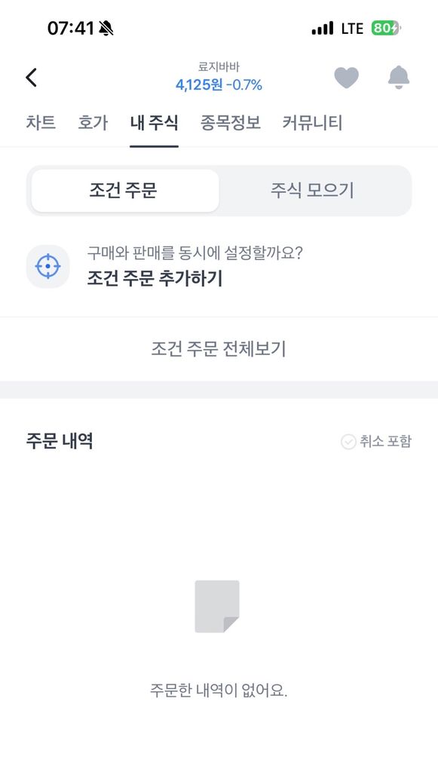The height and width of the screenshot is (784, 438).
Task: Open the 종목정보 tab
Action: [231, 122]
